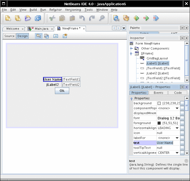Click the foreground color swatch

click(x=159, y=123)
